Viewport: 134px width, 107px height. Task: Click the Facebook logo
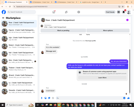pyautogui.click(x=4, y=12)
